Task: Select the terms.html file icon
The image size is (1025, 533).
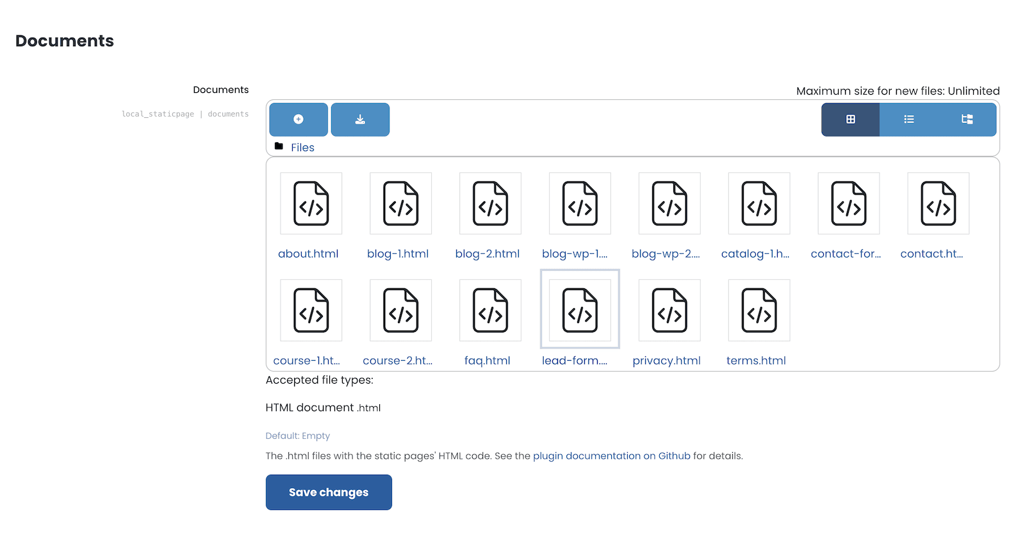Action: click(760, 310)
